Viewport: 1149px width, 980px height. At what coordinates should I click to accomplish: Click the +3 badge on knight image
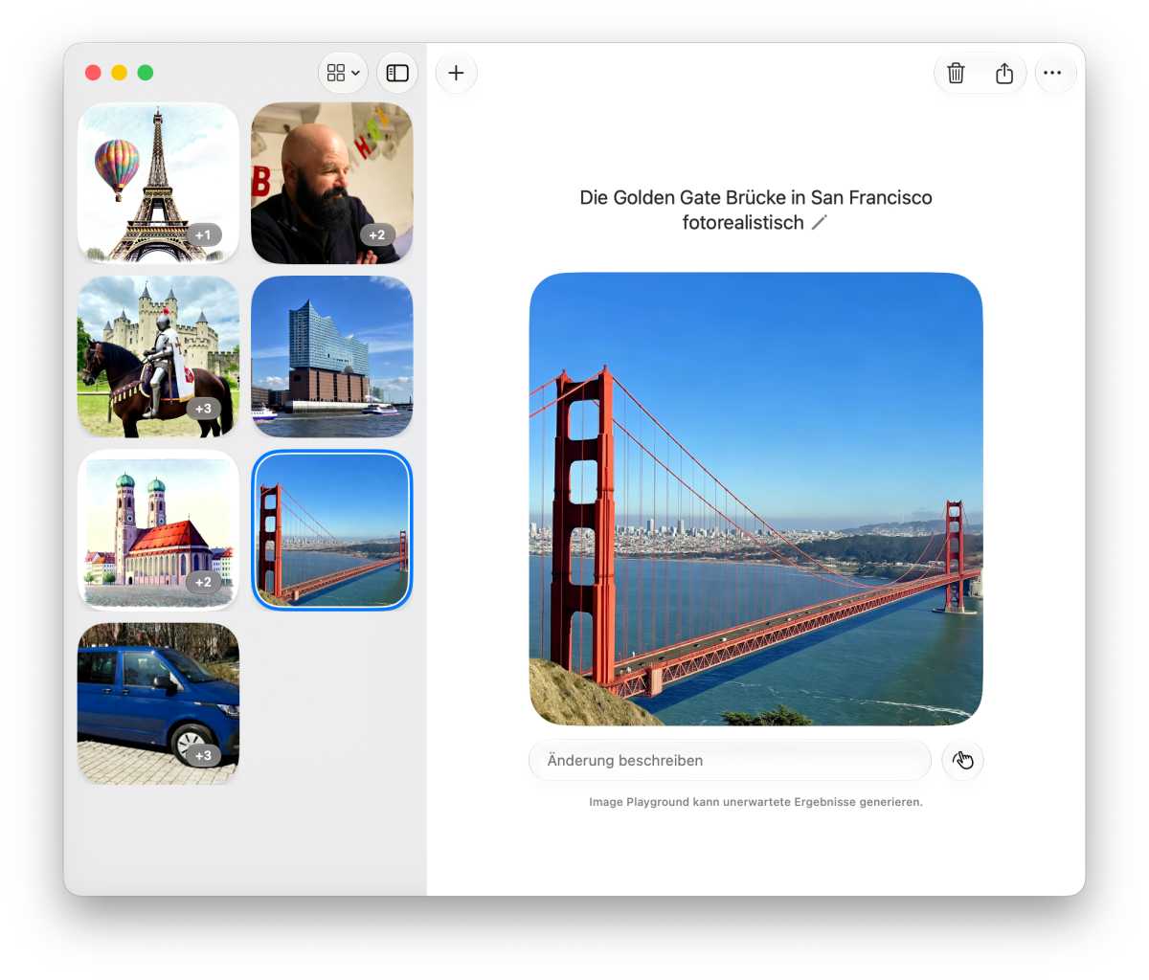[203, 409]
